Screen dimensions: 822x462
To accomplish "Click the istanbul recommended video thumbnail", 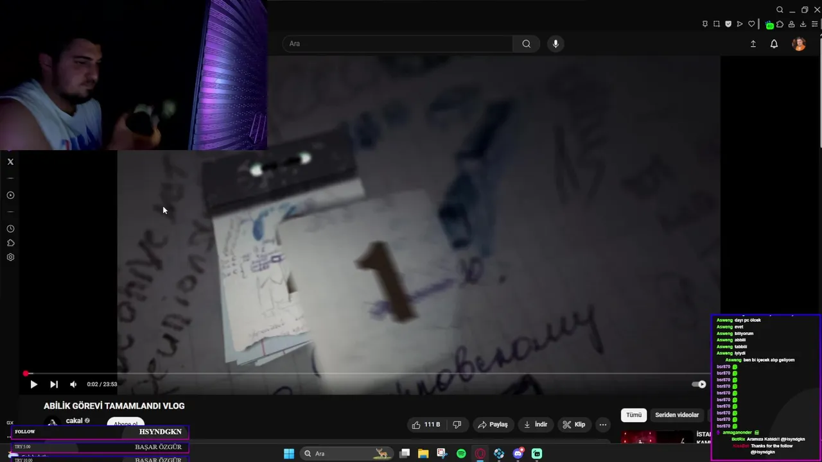I will click(x=656, y=437).
